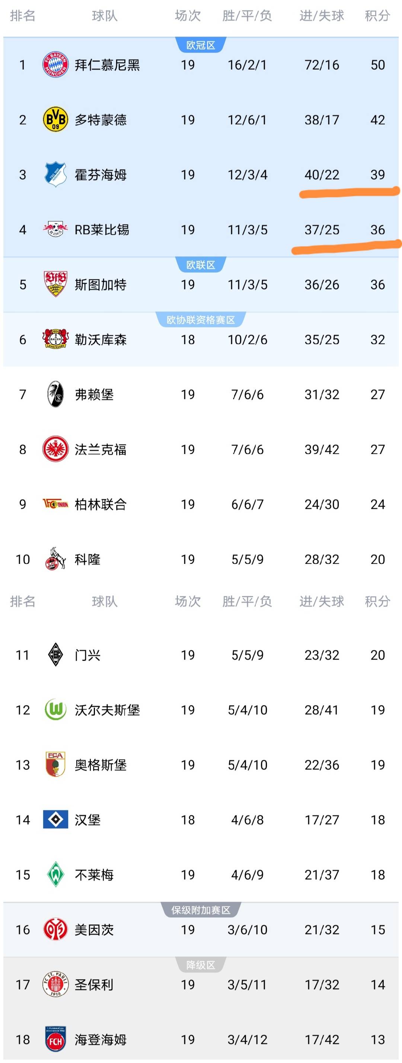402x1063 pixels.
Task: Tap the FC St. Pauli badge
Action: (55, 984)
